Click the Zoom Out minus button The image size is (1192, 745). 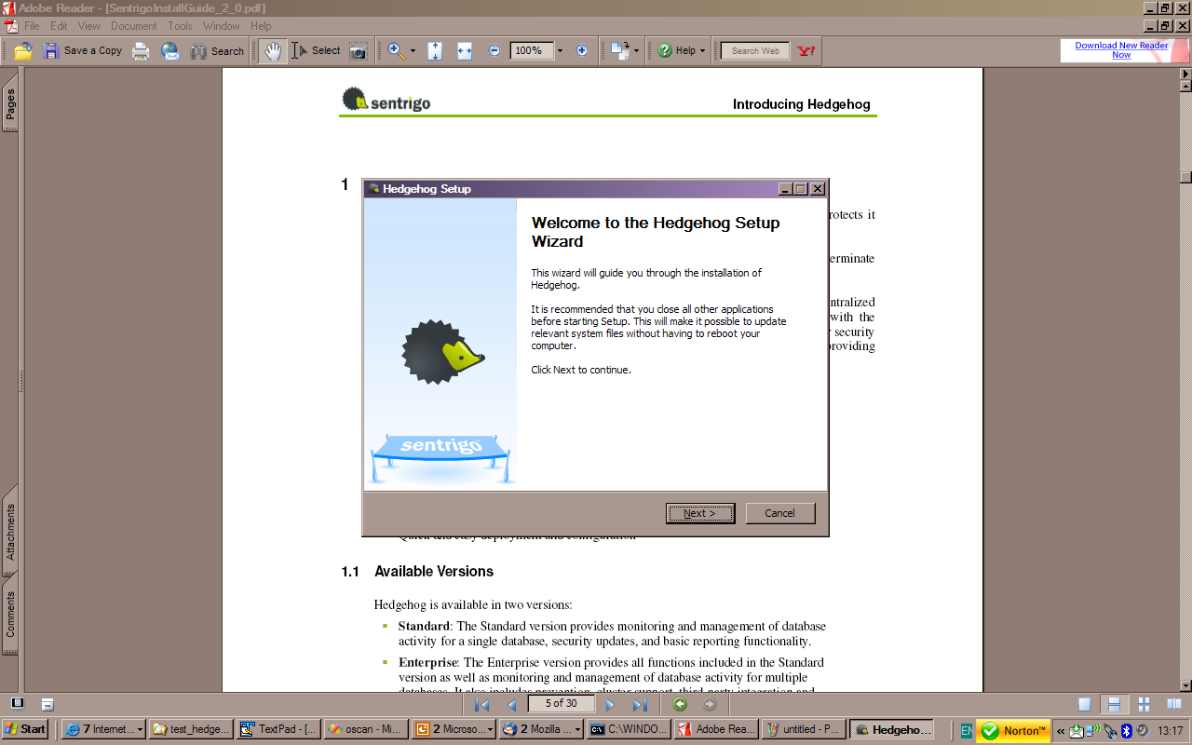(494, 51)
